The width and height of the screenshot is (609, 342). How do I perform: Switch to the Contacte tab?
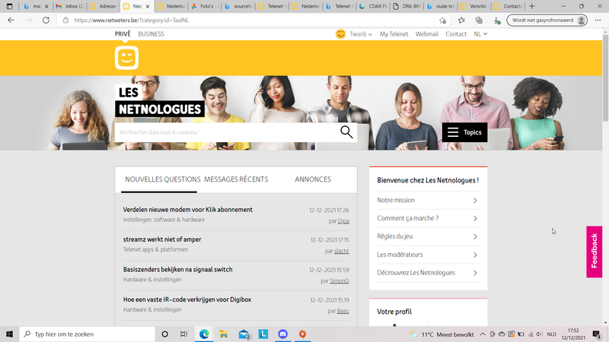coord(509,6)
